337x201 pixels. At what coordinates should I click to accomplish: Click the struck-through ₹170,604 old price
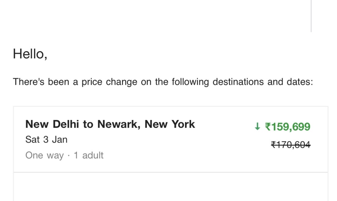tap(291, 144)
